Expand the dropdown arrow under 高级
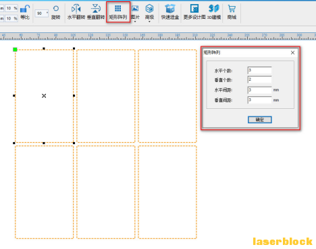The image size is (316, 249). 149,22
